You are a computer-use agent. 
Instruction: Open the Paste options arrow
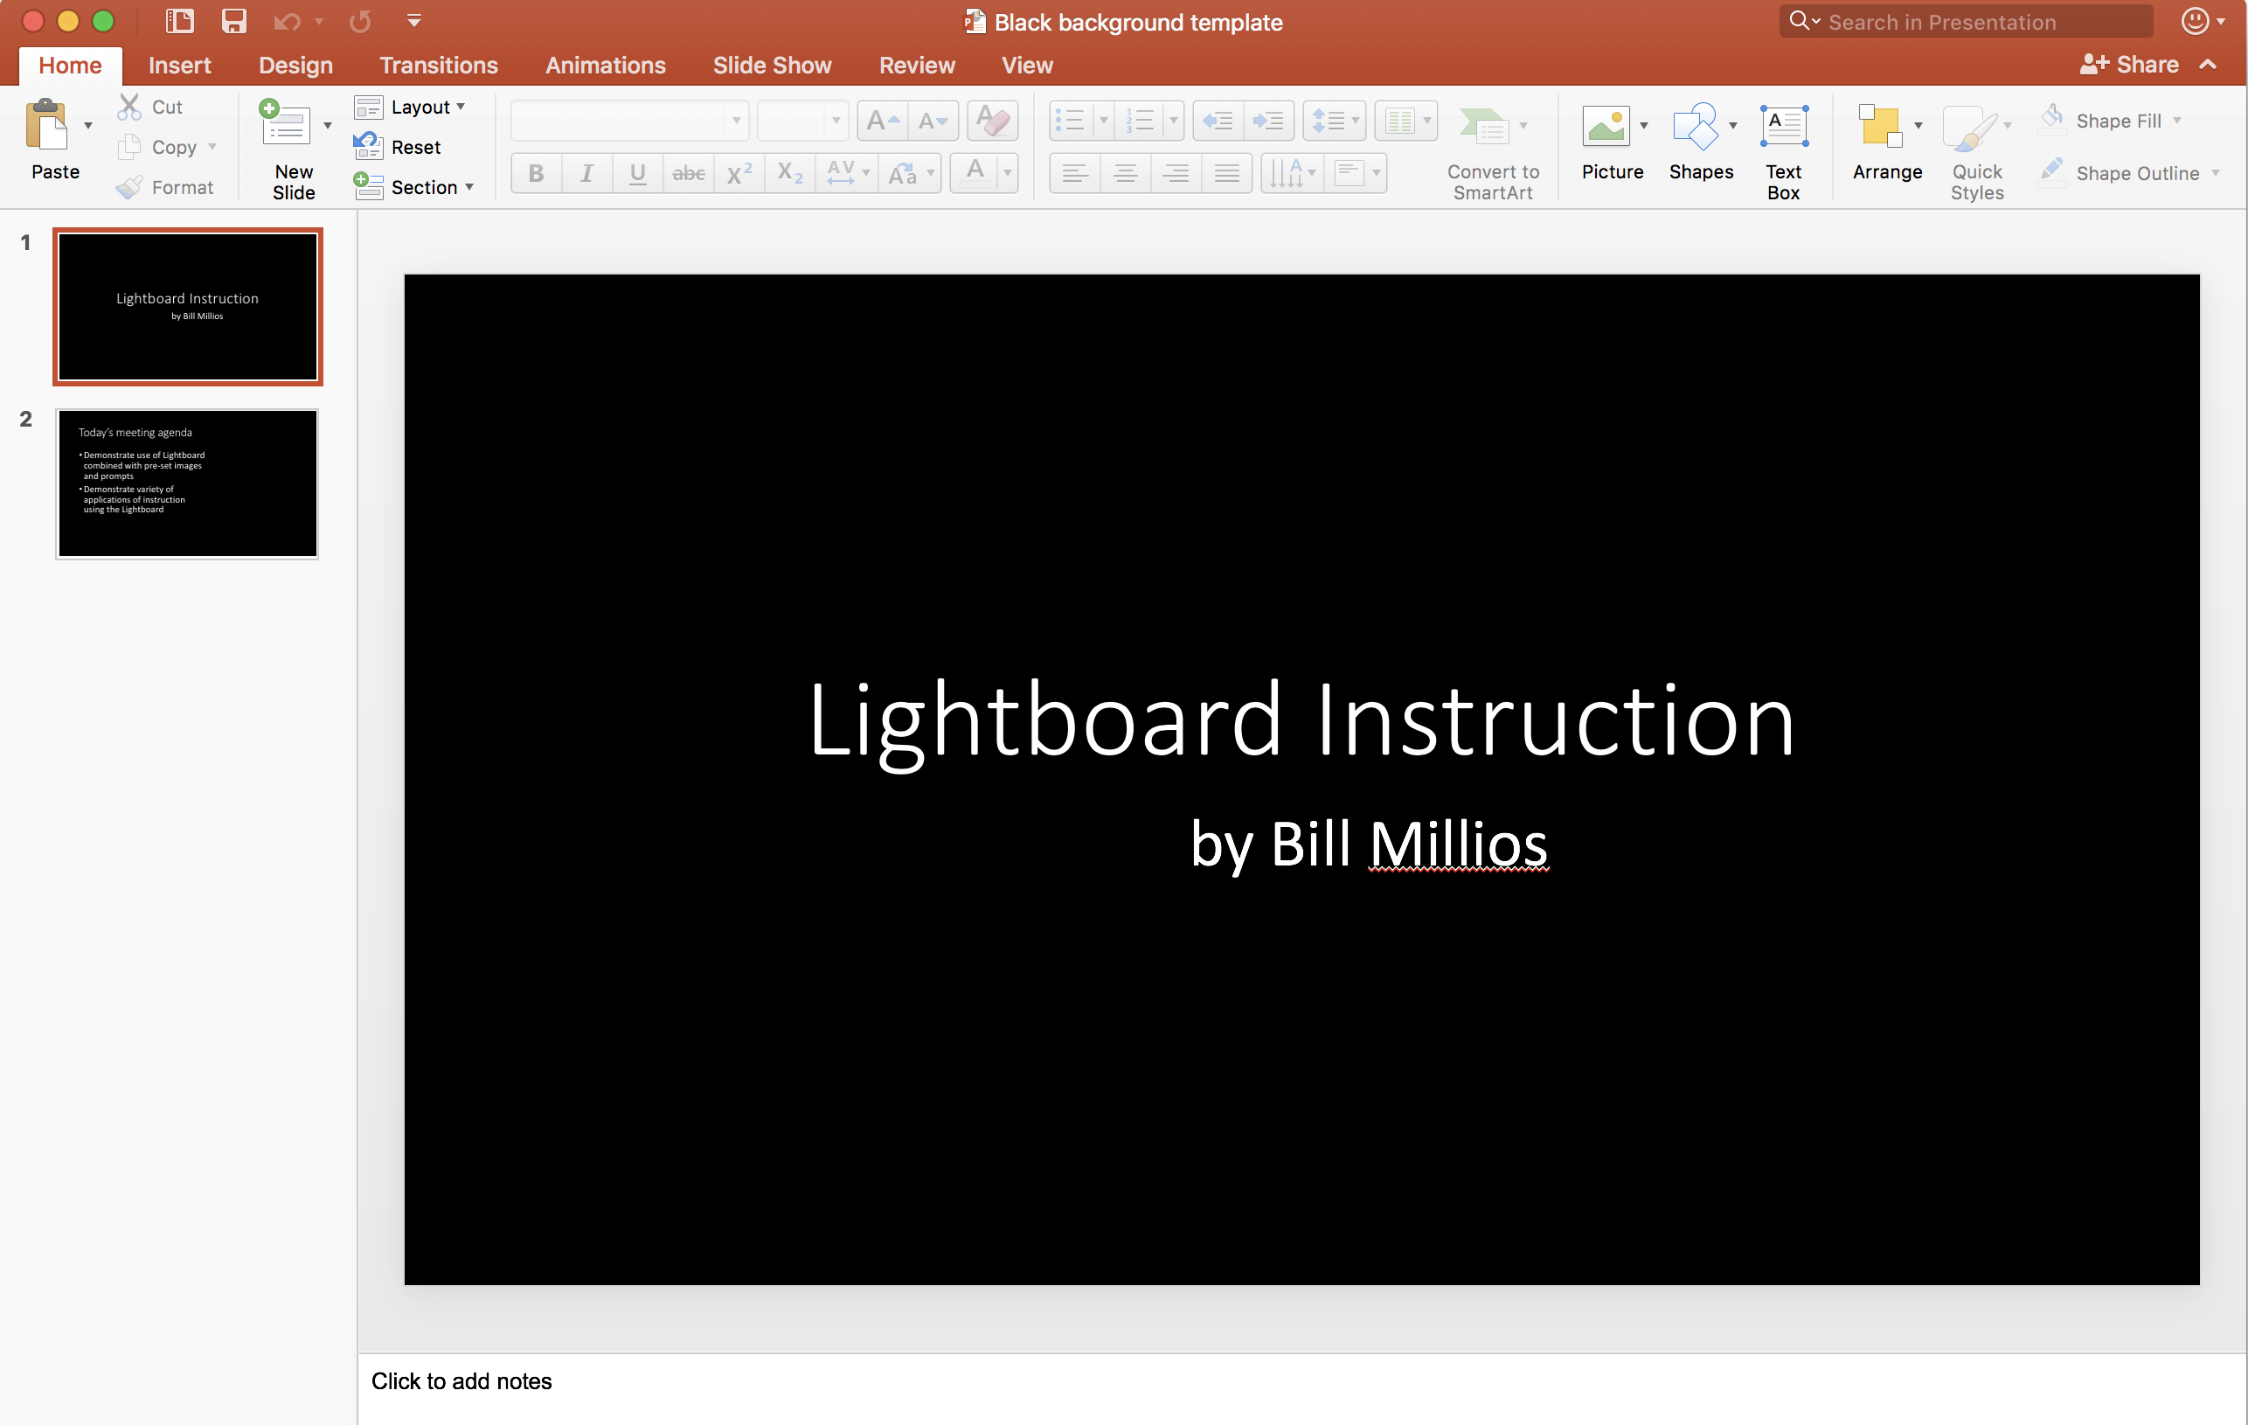pos(87,125)
